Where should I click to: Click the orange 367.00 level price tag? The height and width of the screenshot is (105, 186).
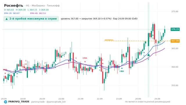(x=175, y=41)
